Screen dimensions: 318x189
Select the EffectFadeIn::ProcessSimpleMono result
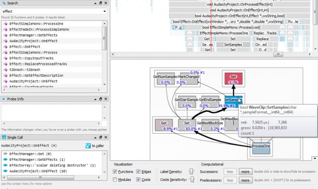(39, 29)
